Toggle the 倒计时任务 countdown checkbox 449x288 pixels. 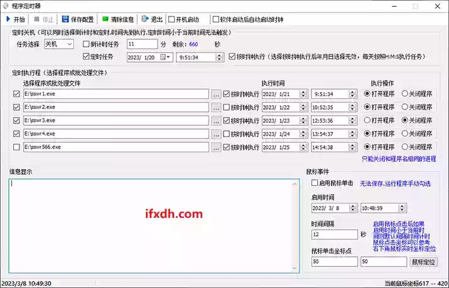87,44
